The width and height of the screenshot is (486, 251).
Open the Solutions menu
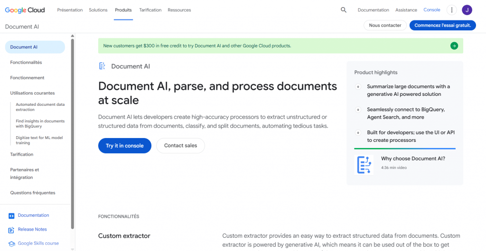[x=98, y=10]
